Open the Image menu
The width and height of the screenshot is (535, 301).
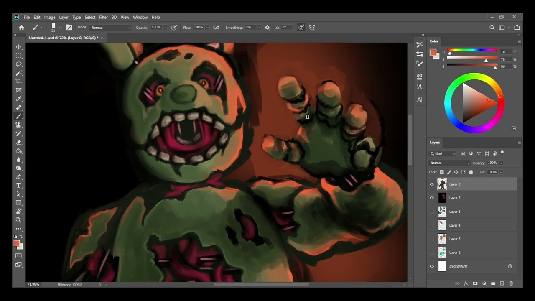click(50, 17)
